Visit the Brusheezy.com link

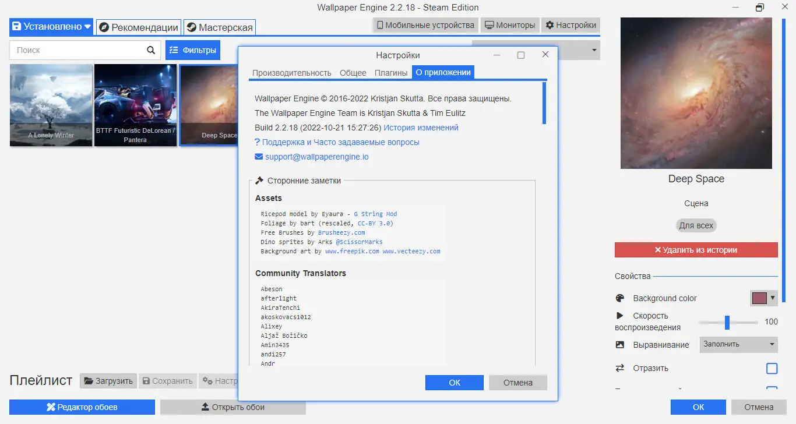point(341,232)
